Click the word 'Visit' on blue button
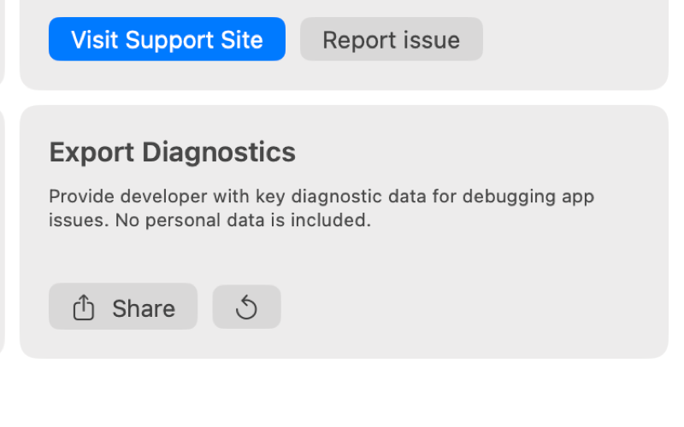Viewport: 684px width, 427px height. pyautogui.click(x=95, y=39)
